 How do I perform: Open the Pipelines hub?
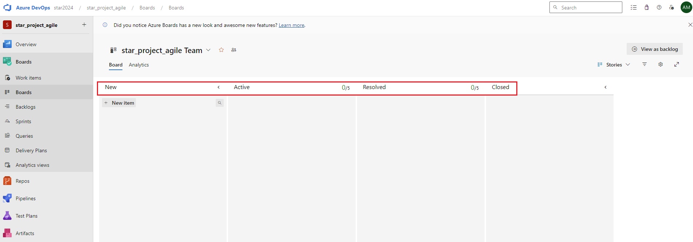point(46,198)
